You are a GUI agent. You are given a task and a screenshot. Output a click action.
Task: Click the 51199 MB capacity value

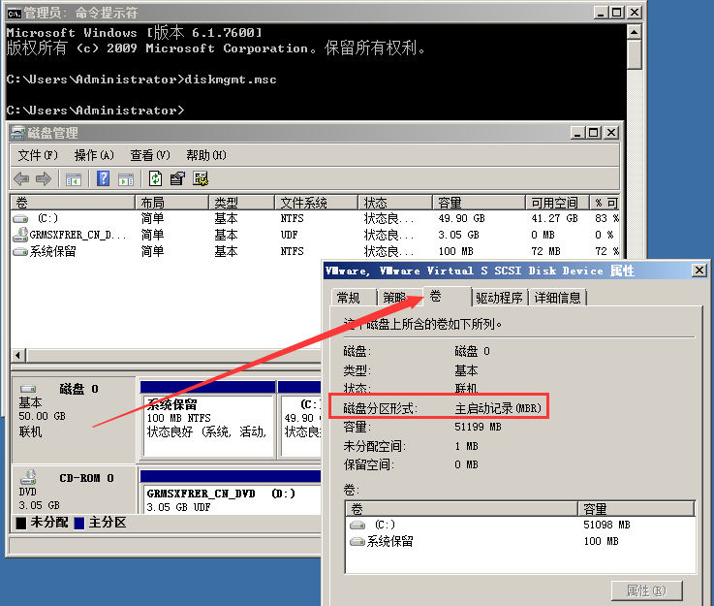tap(478, 427)
